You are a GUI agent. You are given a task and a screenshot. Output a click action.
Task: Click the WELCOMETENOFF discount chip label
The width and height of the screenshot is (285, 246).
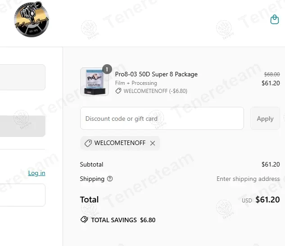tap(120, 143)
